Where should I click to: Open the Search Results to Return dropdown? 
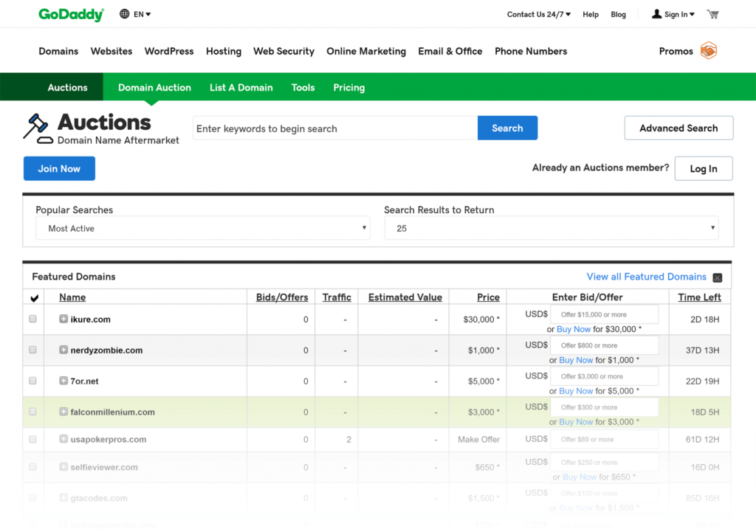coord(551,228)
